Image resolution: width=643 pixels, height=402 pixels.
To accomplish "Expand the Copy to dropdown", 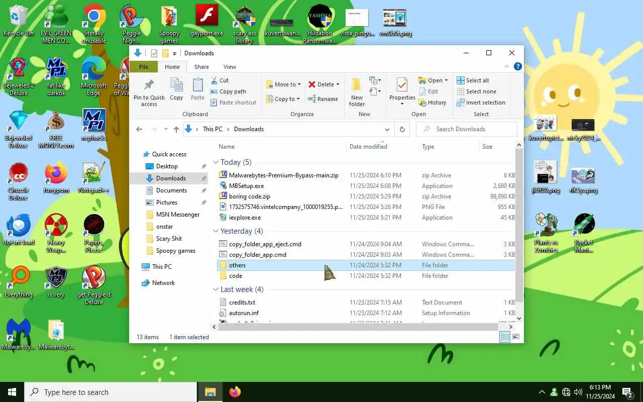I will [298, 99].
